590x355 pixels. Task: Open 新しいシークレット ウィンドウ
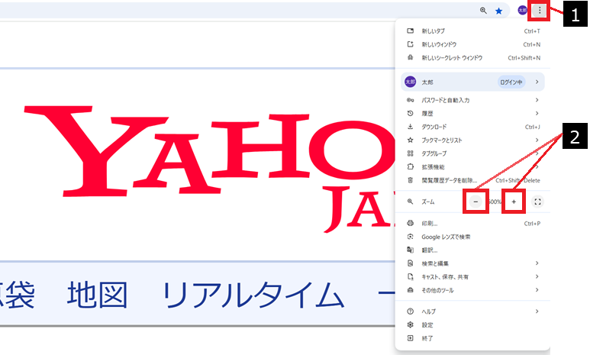473,58
